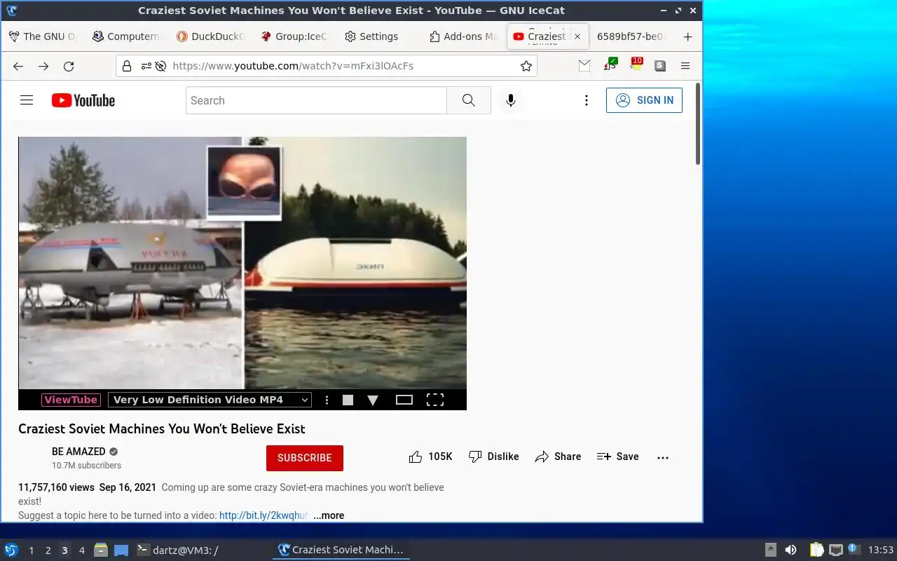Click the 13:53 taskbar clock
The width and height of the screenshot is (897, 561).
881,550
